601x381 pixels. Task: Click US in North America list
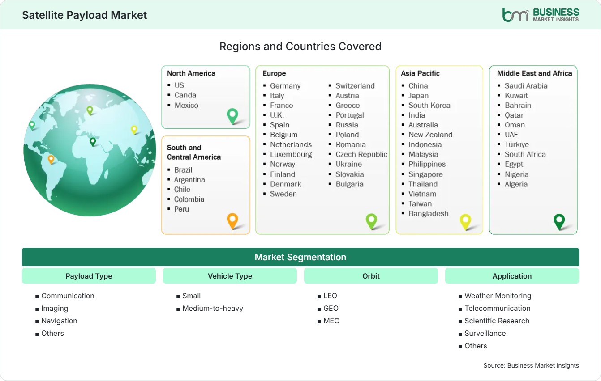pos(179,85)
